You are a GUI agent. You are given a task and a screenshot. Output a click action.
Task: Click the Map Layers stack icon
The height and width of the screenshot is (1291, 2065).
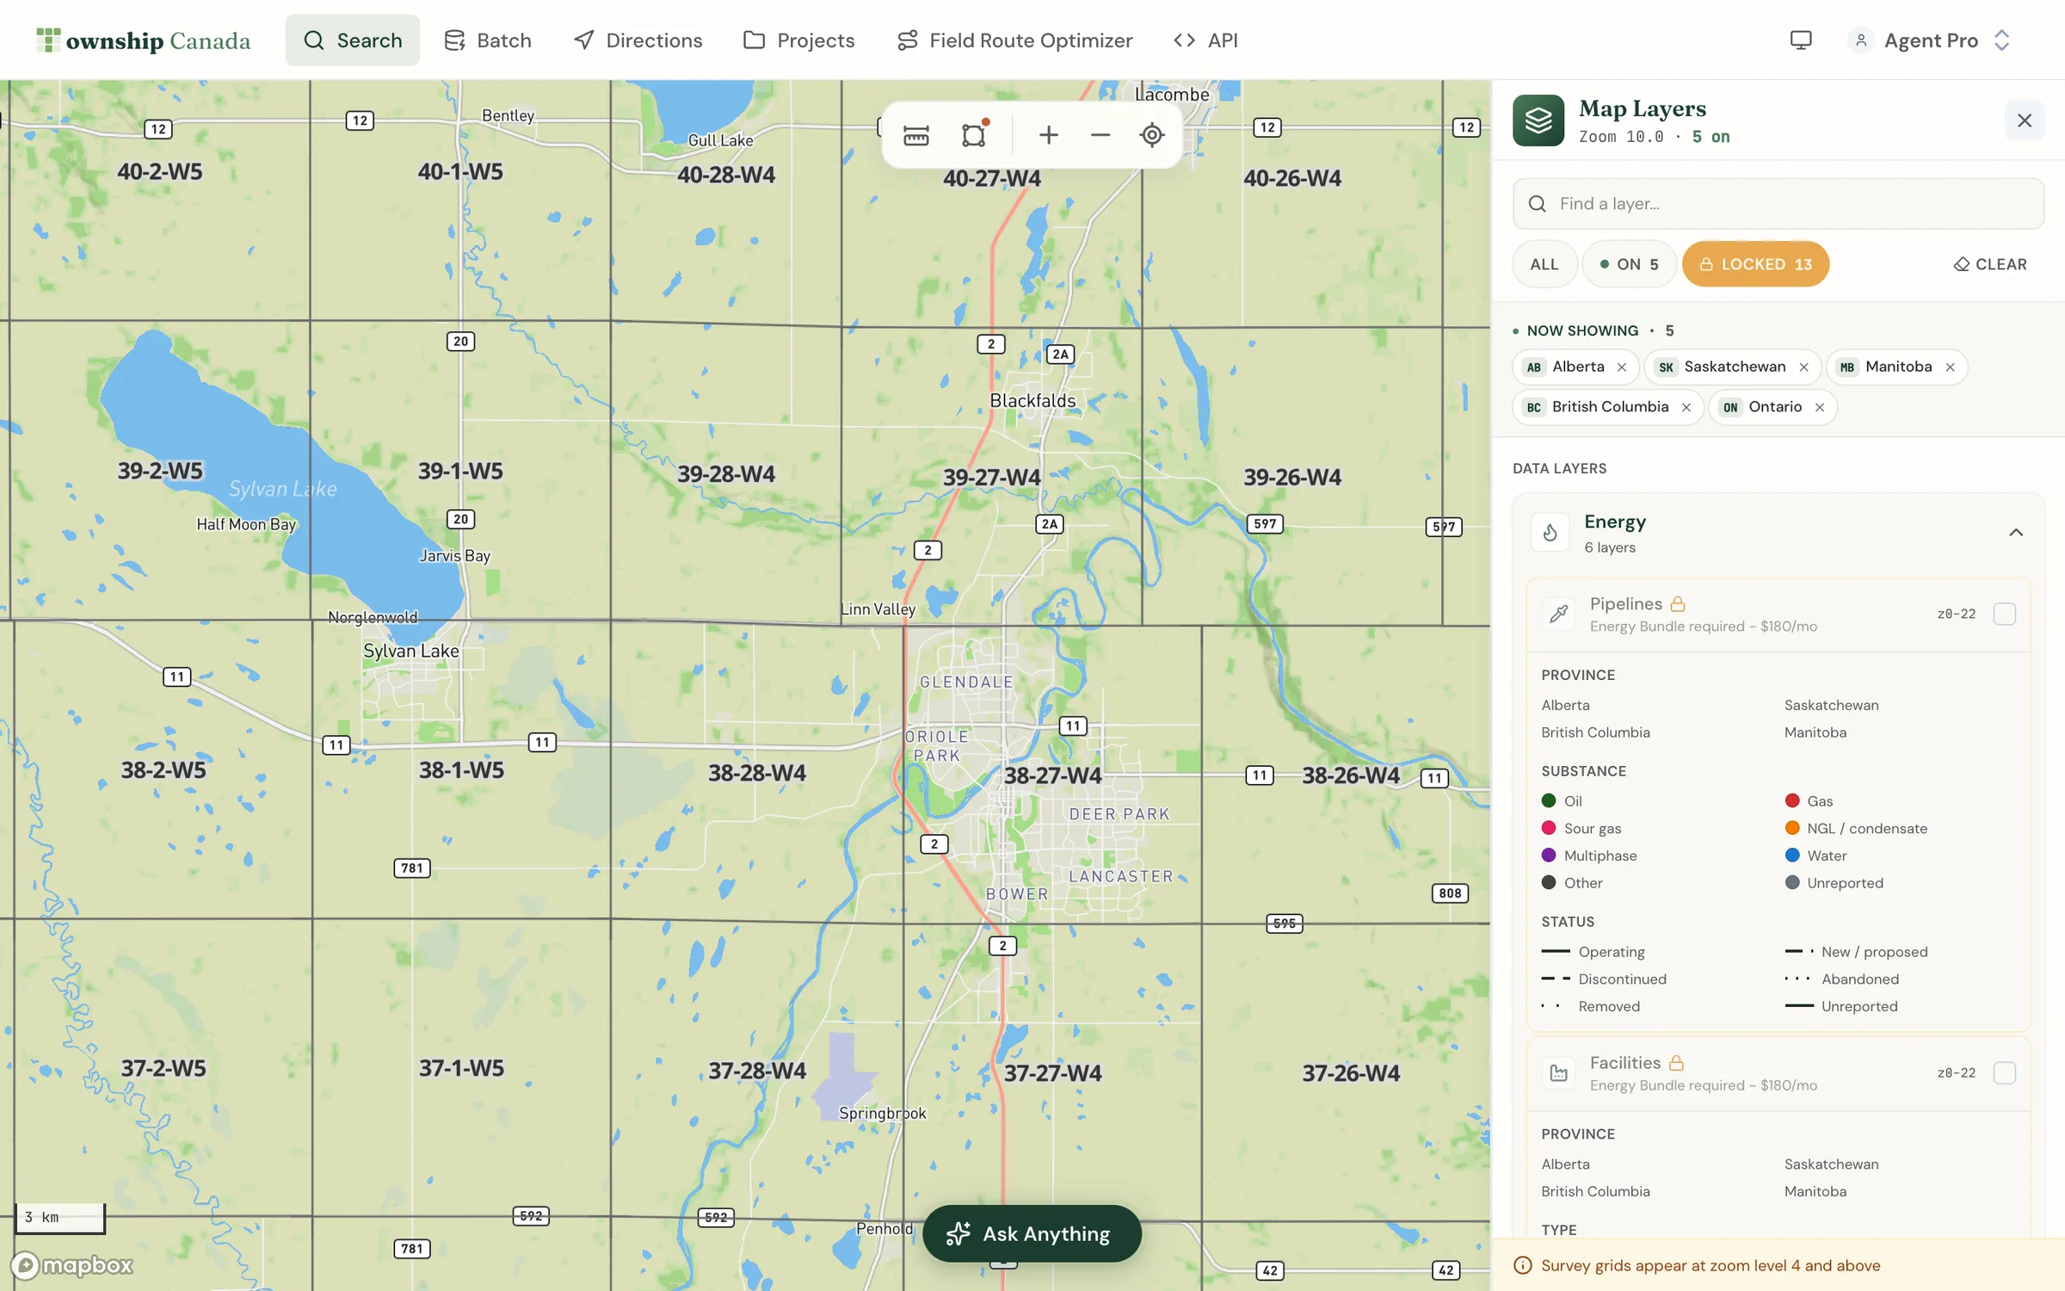point(1538,120)
